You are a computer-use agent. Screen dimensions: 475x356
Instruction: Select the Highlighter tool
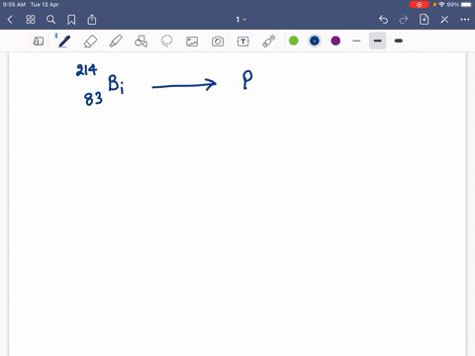click(116, 42)
